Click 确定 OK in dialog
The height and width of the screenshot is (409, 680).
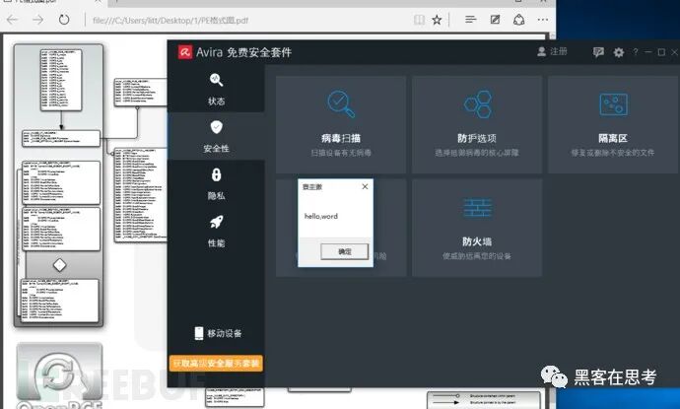point(344,251)
